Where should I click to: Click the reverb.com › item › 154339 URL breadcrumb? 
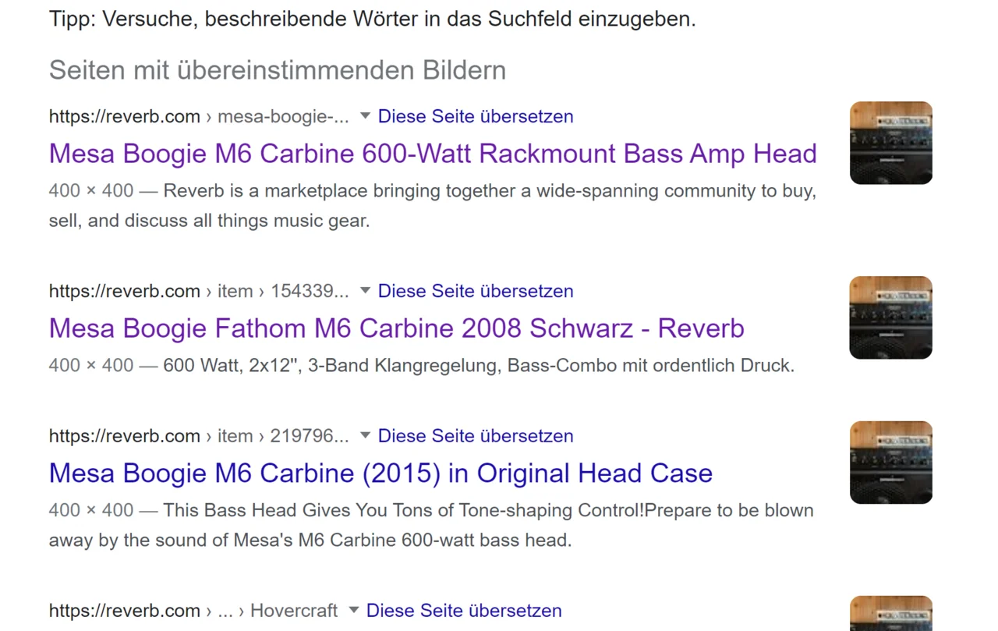(x=199, y=291)
